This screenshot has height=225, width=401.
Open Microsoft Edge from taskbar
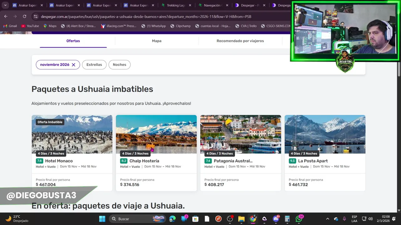(x=173, y=219)
